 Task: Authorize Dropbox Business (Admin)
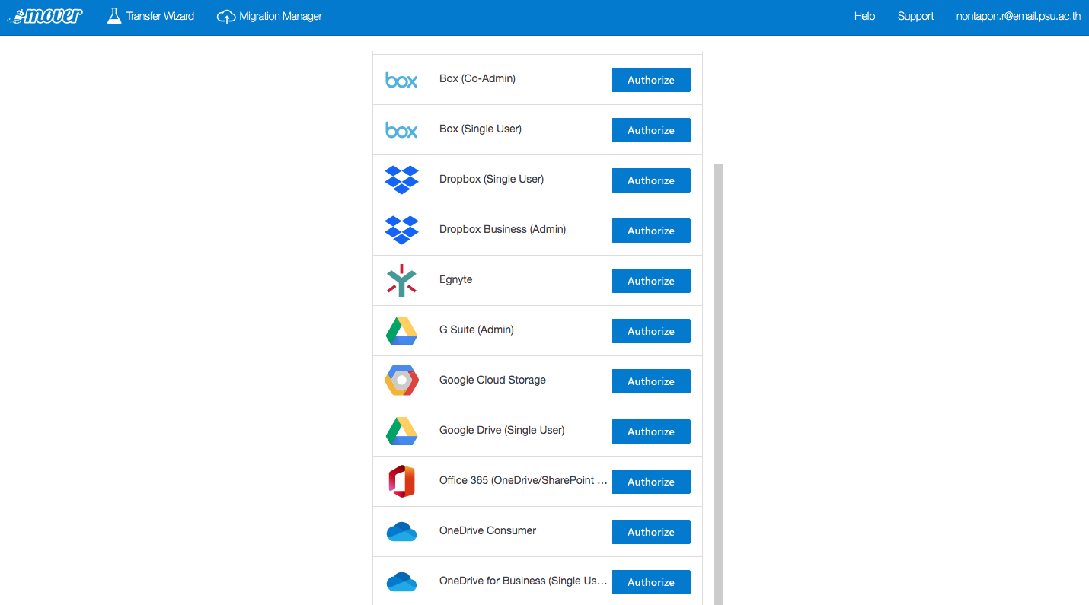coord(651,231)
